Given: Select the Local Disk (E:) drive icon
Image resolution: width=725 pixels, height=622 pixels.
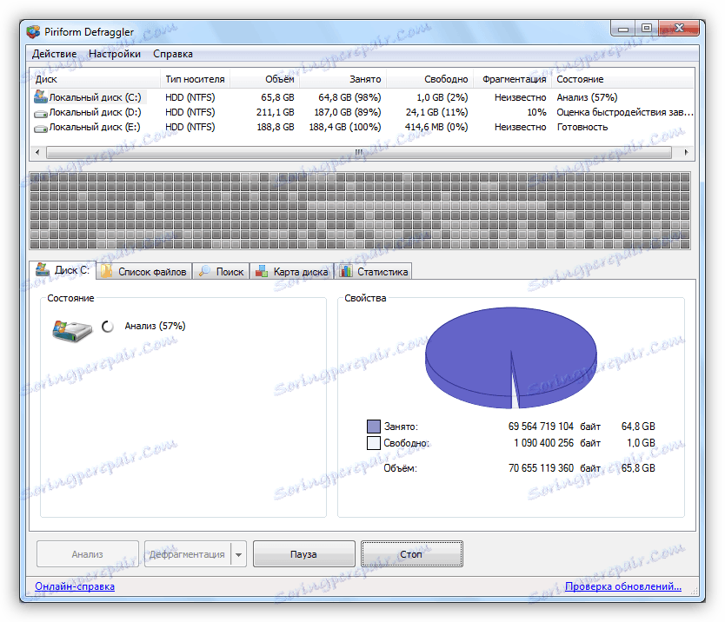Looking at the screenshot, I should coord(41,128).
